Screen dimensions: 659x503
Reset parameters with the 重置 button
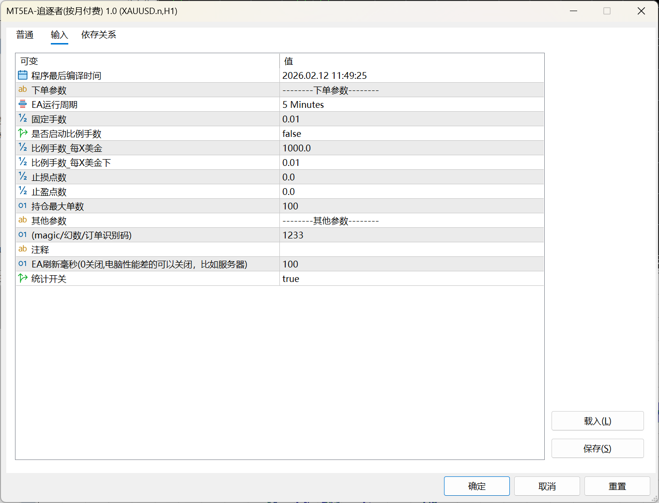coord(617,486)
